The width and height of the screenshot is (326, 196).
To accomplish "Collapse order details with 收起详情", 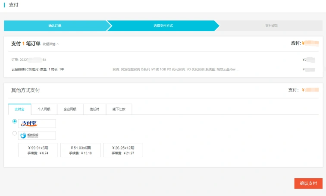I will [51, 44].
